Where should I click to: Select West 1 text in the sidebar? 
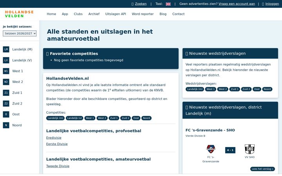(18, 71)
